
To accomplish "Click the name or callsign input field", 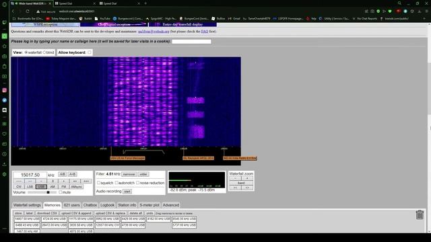I will point(191,42).
